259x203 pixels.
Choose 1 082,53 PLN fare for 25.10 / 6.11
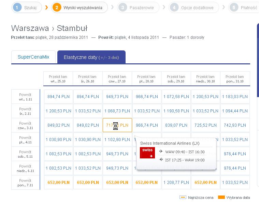(x=58, y=168)
